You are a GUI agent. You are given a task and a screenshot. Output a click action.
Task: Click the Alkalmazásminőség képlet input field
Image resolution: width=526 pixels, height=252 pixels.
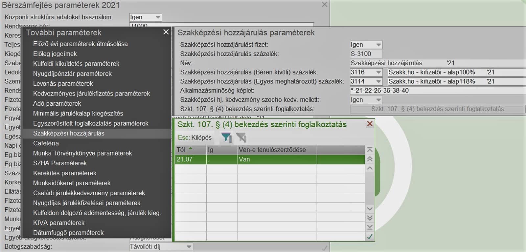click(437, 91)
